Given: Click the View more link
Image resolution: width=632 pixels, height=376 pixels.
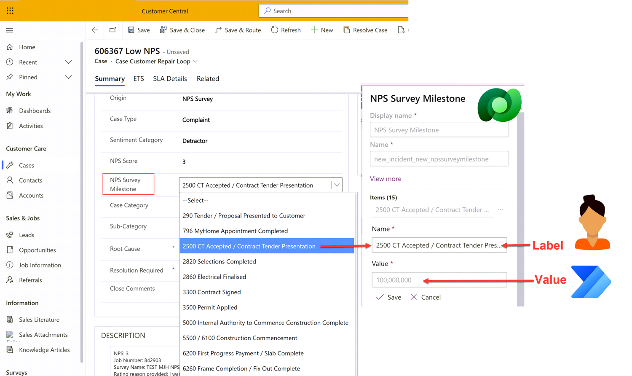Looking at the screenshot, I should point(385,179).
